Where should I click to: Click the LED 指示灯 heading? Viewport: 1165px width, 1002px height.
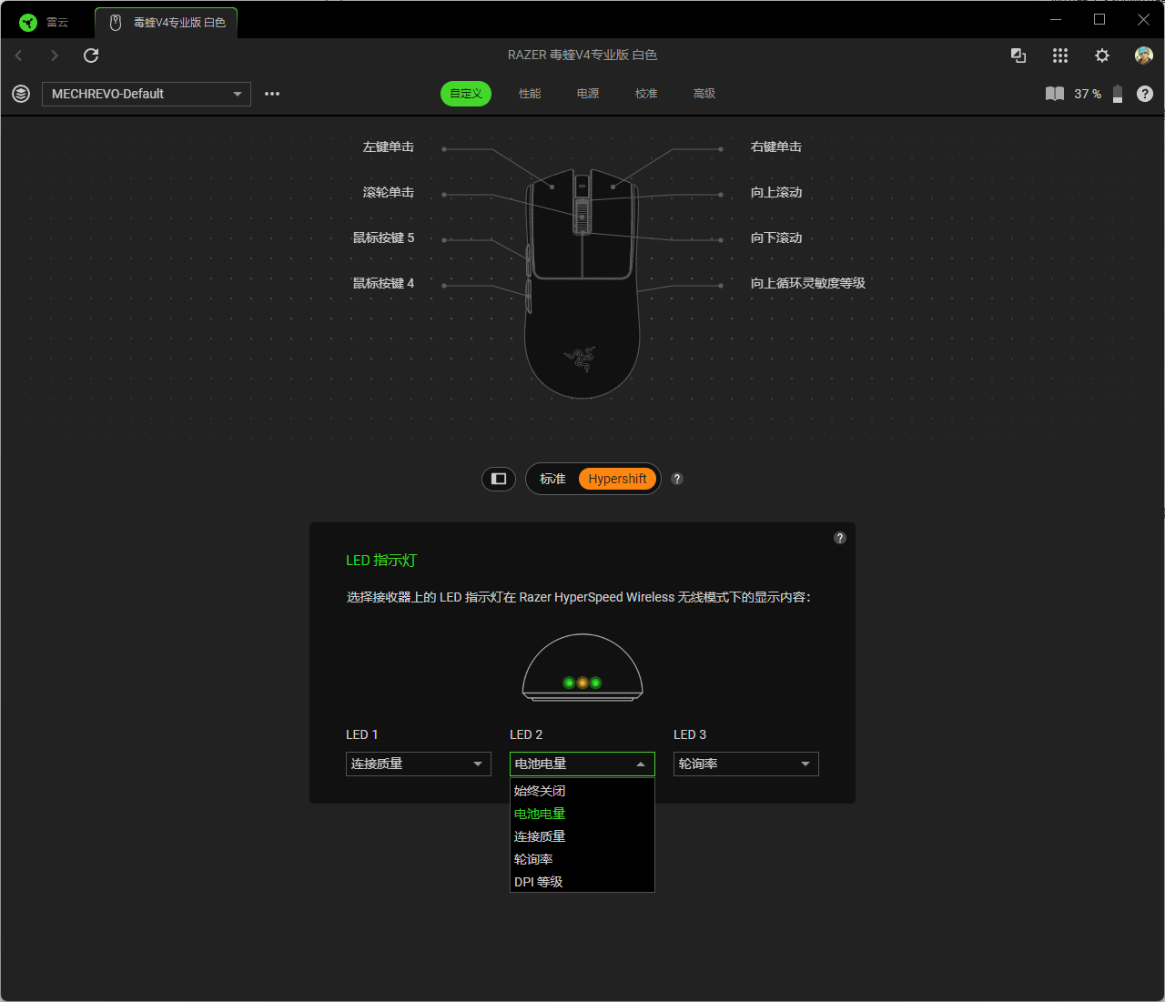381,561
